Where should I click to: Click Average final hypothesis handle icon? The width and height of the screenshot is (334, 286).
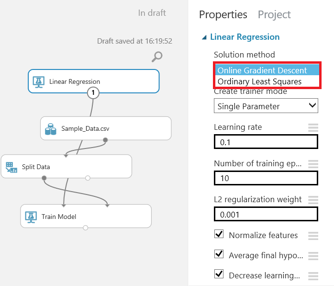313,256
